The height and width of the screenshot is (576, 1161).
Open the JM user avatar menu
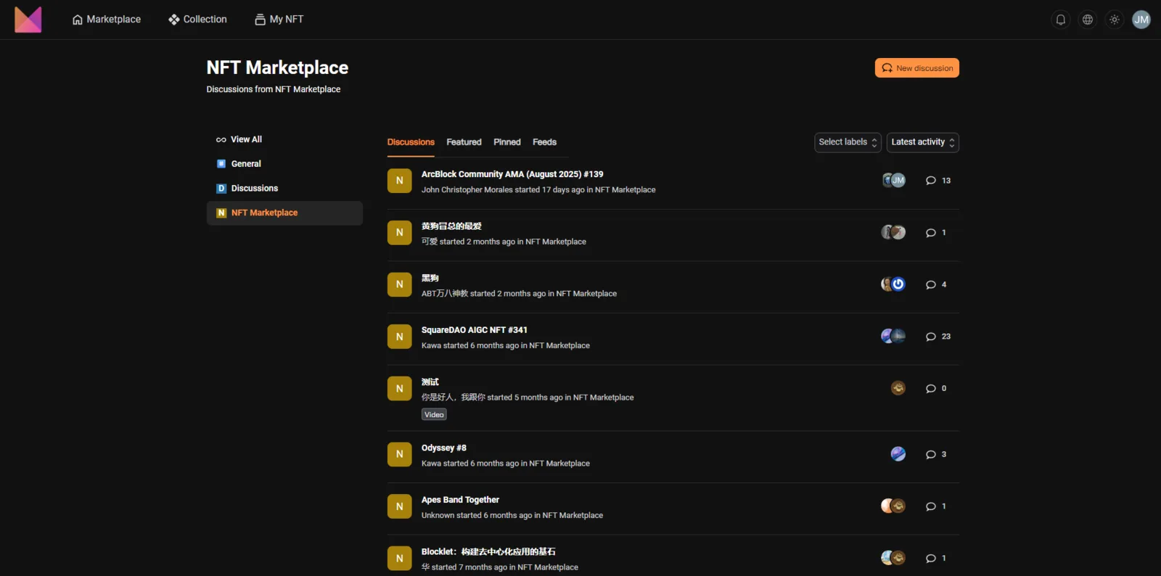click(1141, 20)
